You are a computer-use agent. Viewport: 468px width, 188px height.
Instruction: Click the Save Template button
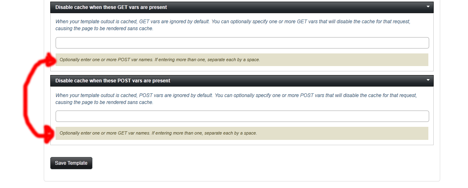(71, 163)
